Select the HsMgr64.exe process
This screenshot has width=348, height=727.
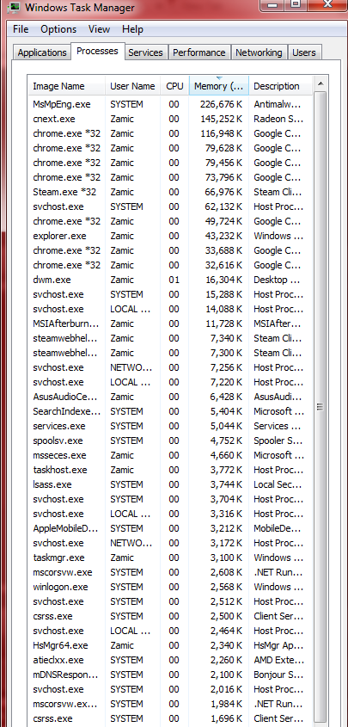point(170,645)
